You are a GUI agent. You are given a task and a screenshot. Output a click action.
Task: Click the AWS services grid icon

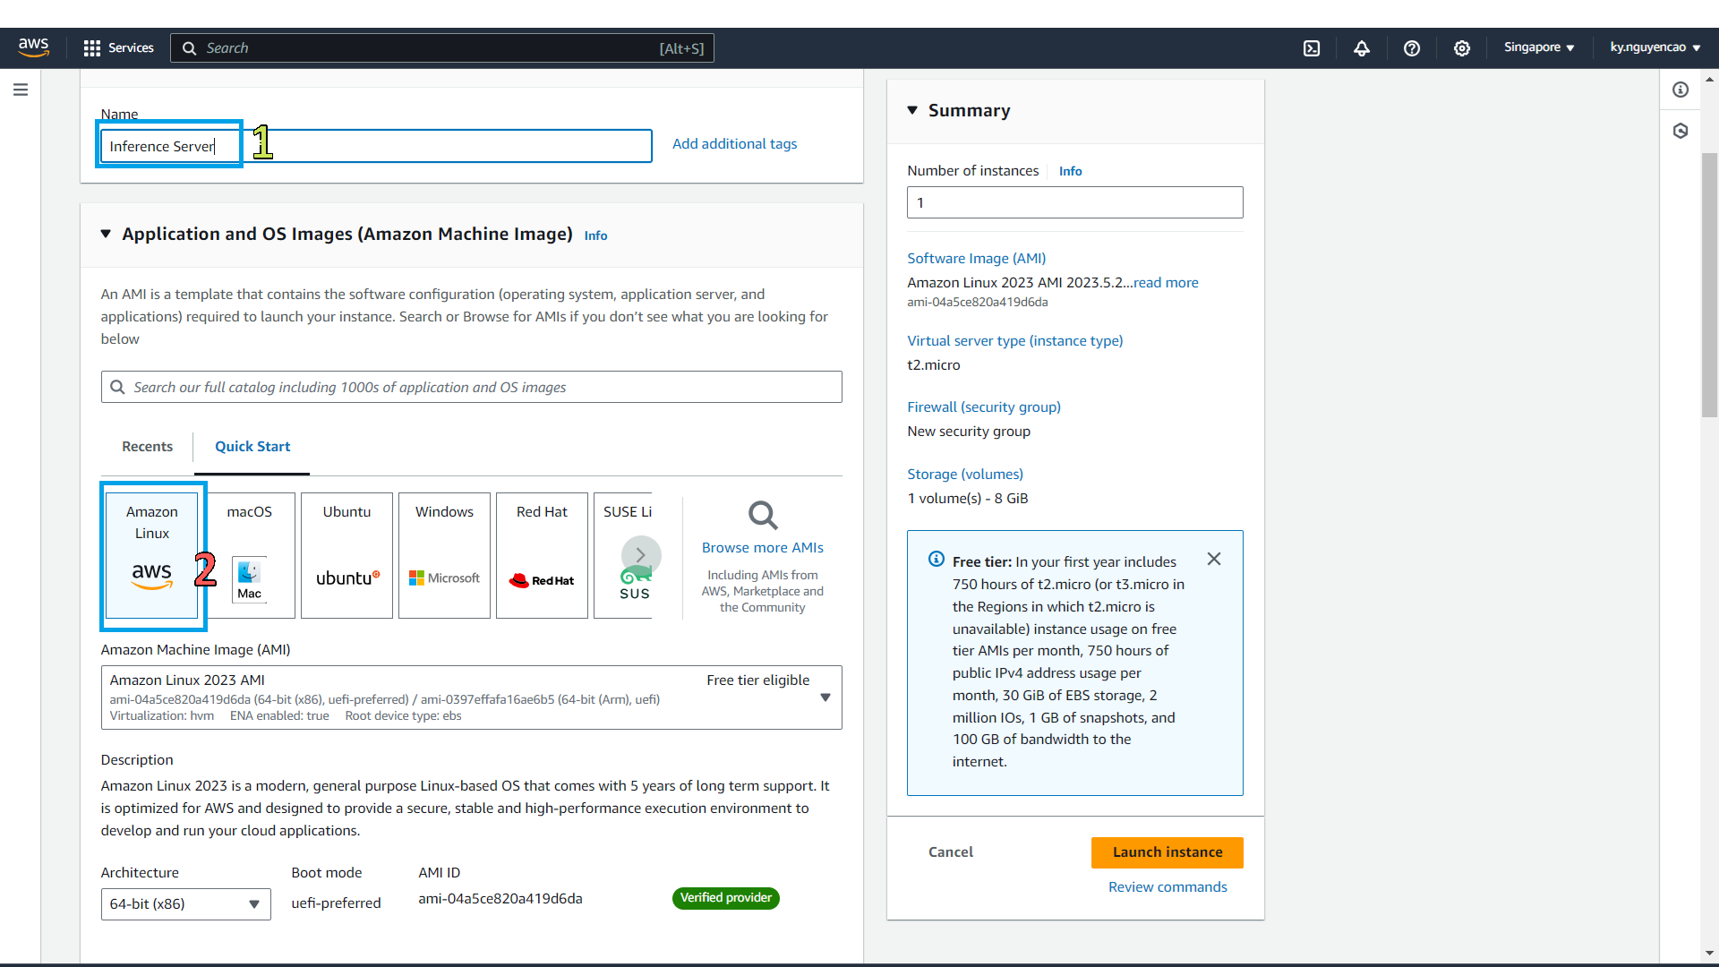point(92,48)
